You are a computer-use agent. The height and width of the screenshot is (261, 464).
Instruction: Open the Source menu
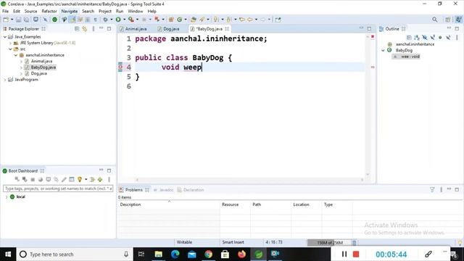point(30,12)
